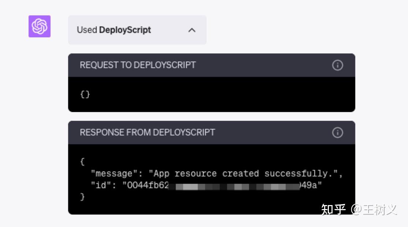Image resolution: width=408 pixels, height=227 pixels.
Task: Select the REQUEST TO DEPLOYSCRIPT header
Action: point(138,65)
